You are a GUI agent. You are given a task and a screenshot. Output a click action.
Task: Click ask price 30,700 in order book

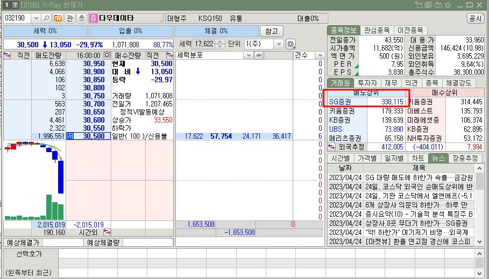[94, 104]
